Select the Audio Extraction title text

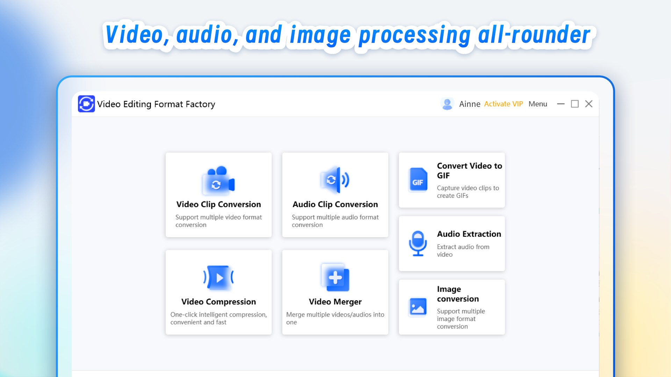(x=469, y=234)
